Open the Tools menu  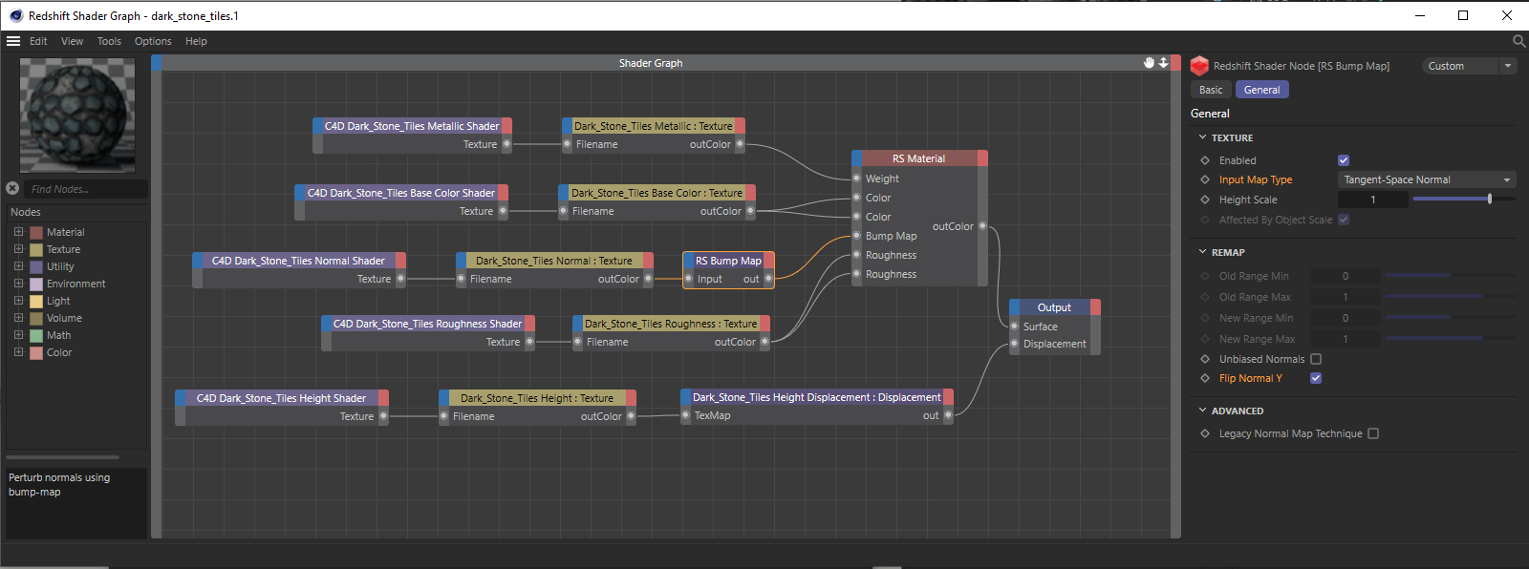click(x=109, y=41)
